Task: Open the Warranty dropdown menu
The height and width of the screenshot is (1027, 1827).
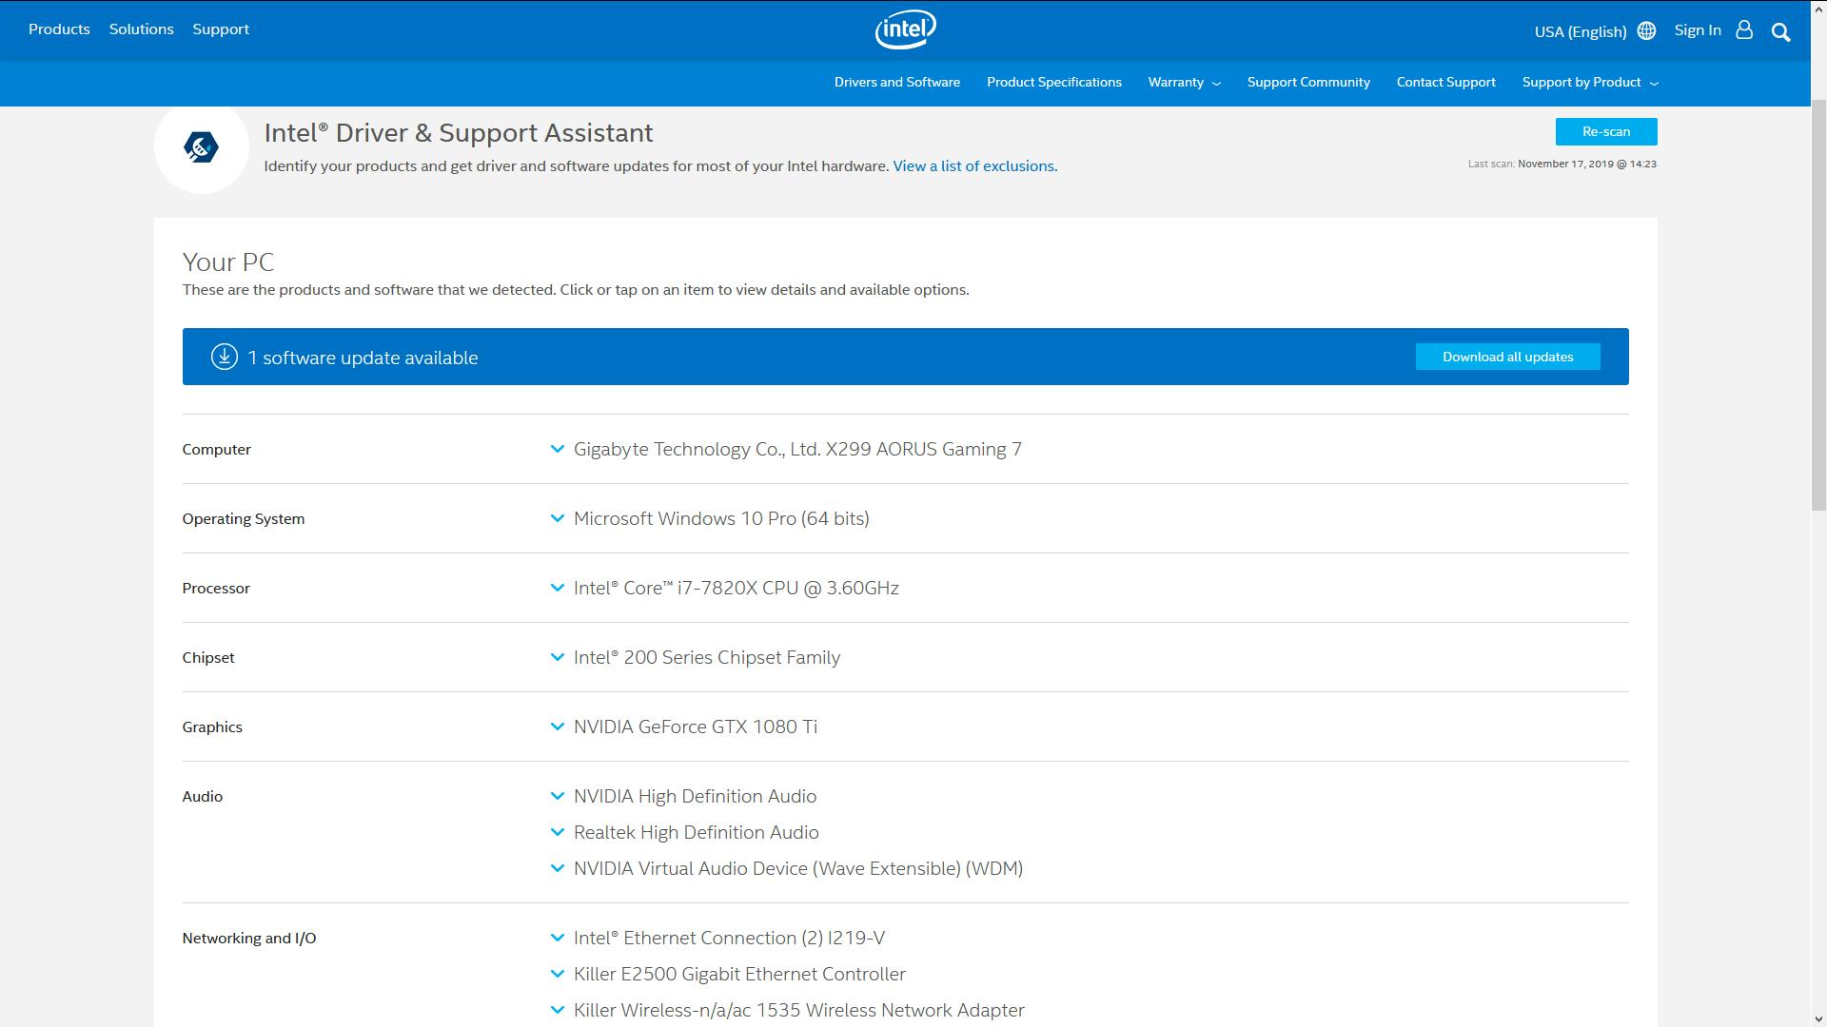Action: pos(1184,83)
